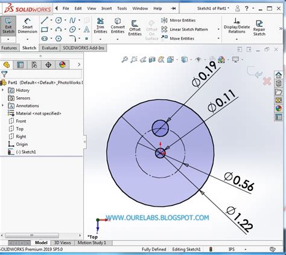Select Material <not specified> in tree

coord(34,114)
